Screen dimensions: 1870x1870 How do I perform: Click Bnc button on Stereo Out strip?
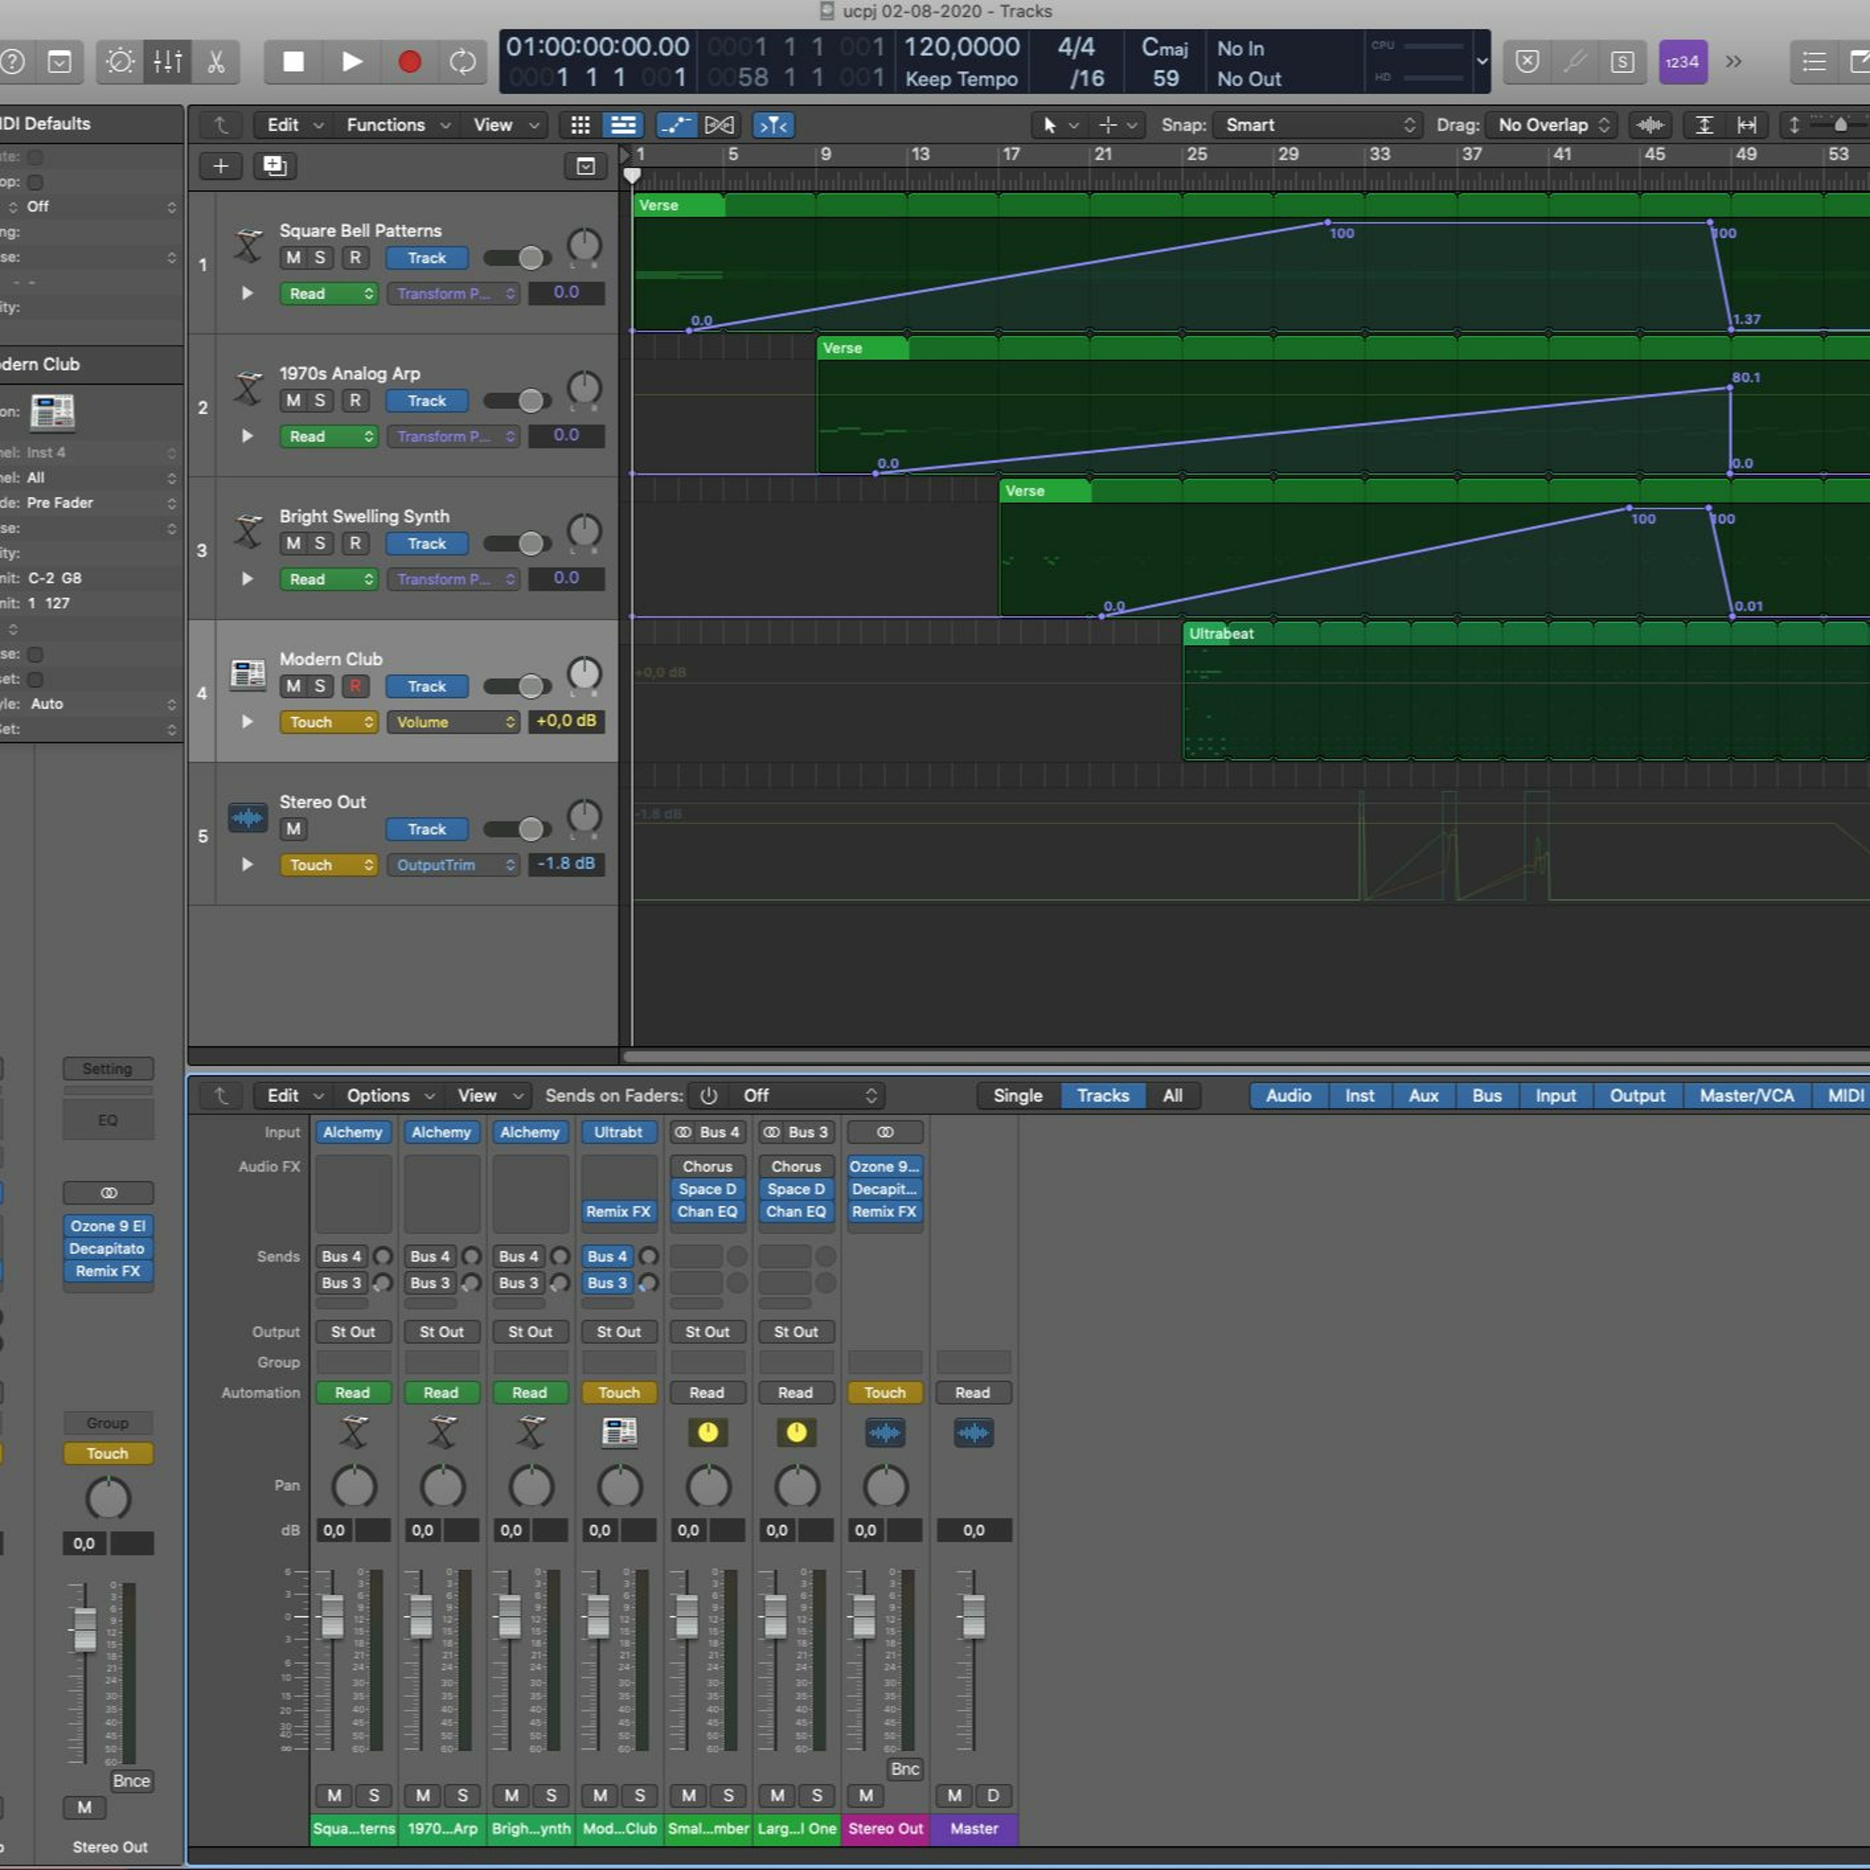point(905,1768)
